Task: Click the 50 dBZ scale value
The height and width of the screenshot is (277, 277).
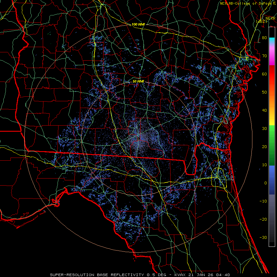Action: tap(264, 92)
